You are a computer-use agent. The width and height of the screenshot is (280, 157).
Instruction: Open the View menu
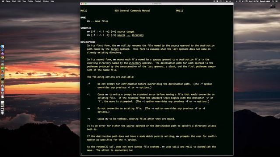[x=24, y=1]
